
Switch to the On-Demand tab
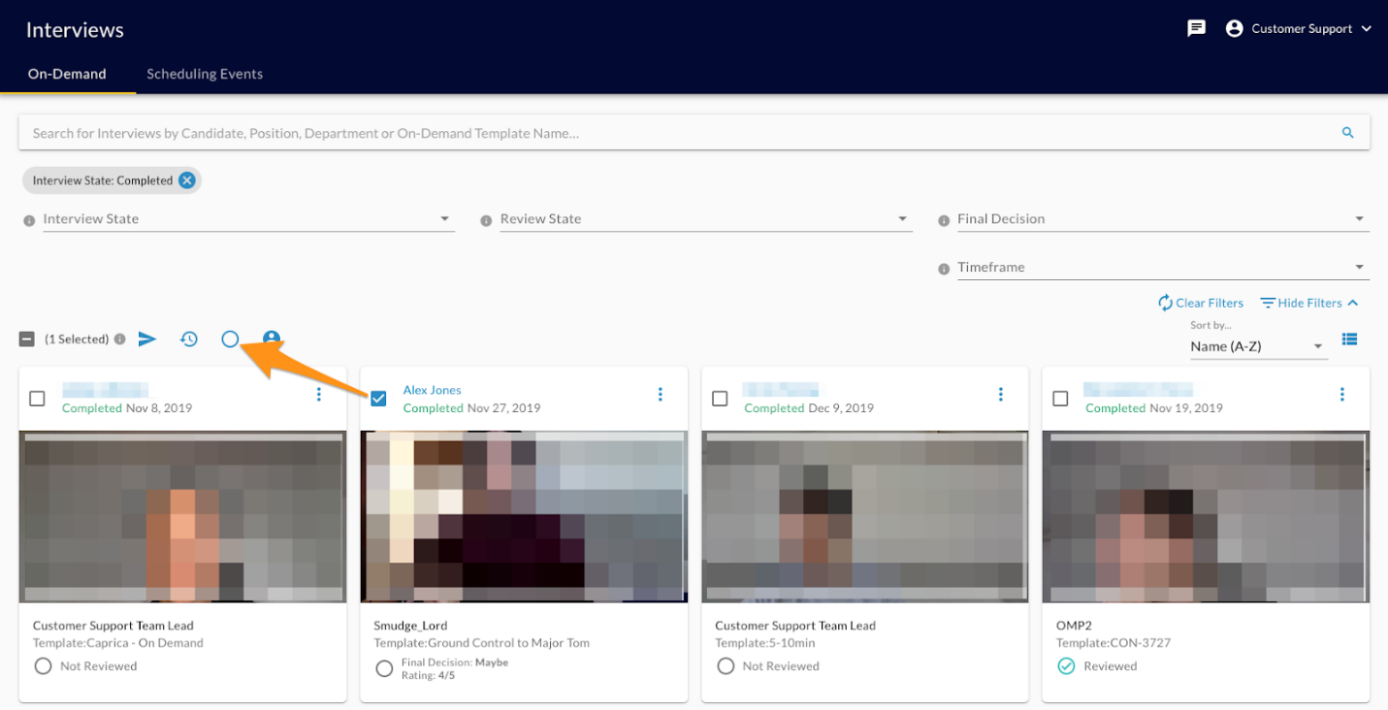point(67,74)
